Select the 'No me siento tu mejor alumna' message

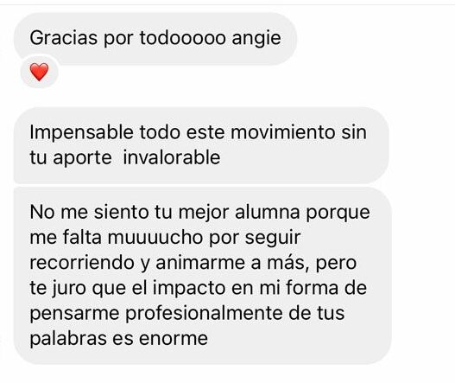click(203, 276)
